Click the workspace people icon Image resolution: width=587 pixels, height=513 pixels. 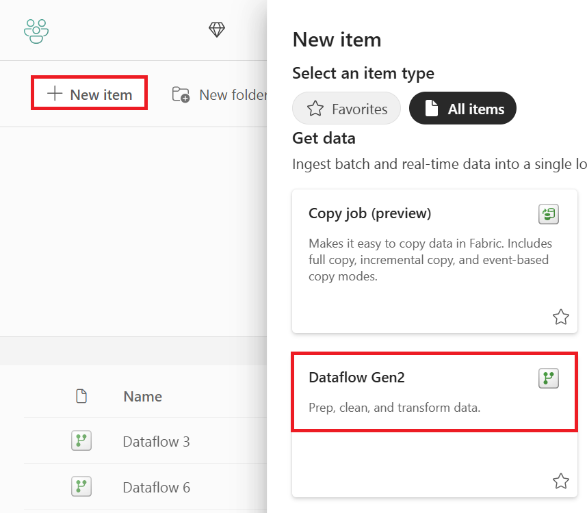(36, 30)
